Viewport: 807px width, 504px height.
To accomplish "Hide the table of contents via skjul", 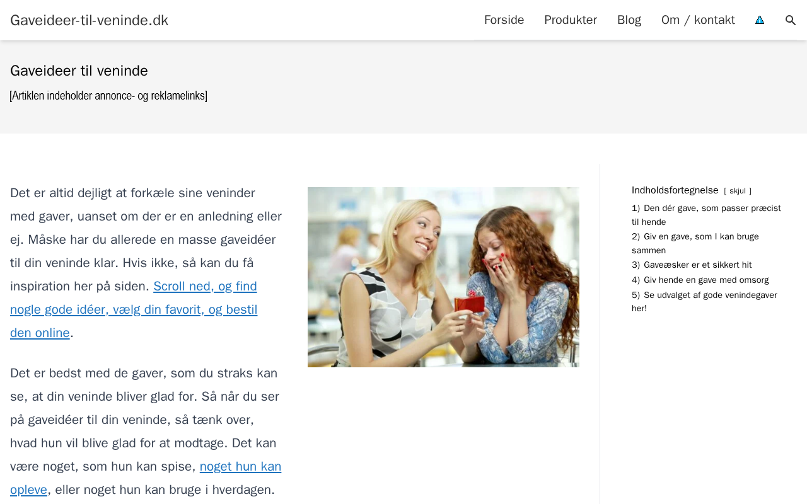I will (x=738, y=191).
